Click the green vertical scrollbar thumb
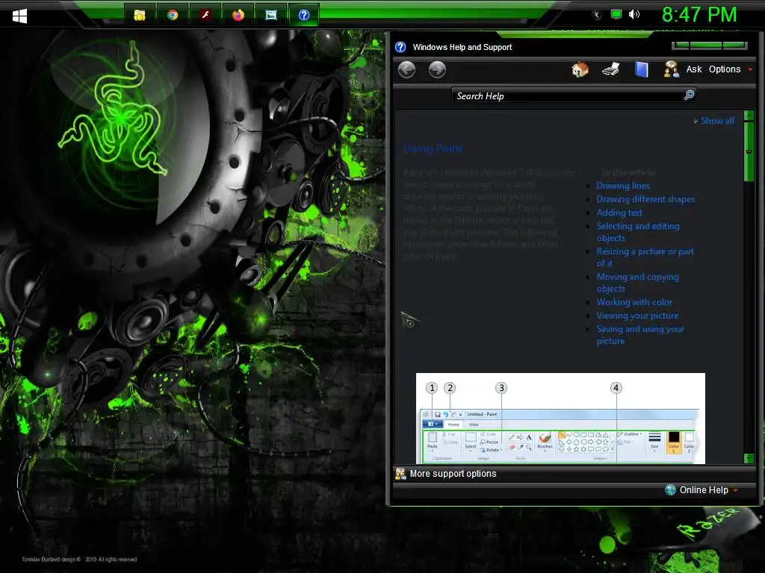Viewport: 765px width, 573px height. [x=749, y=151]
